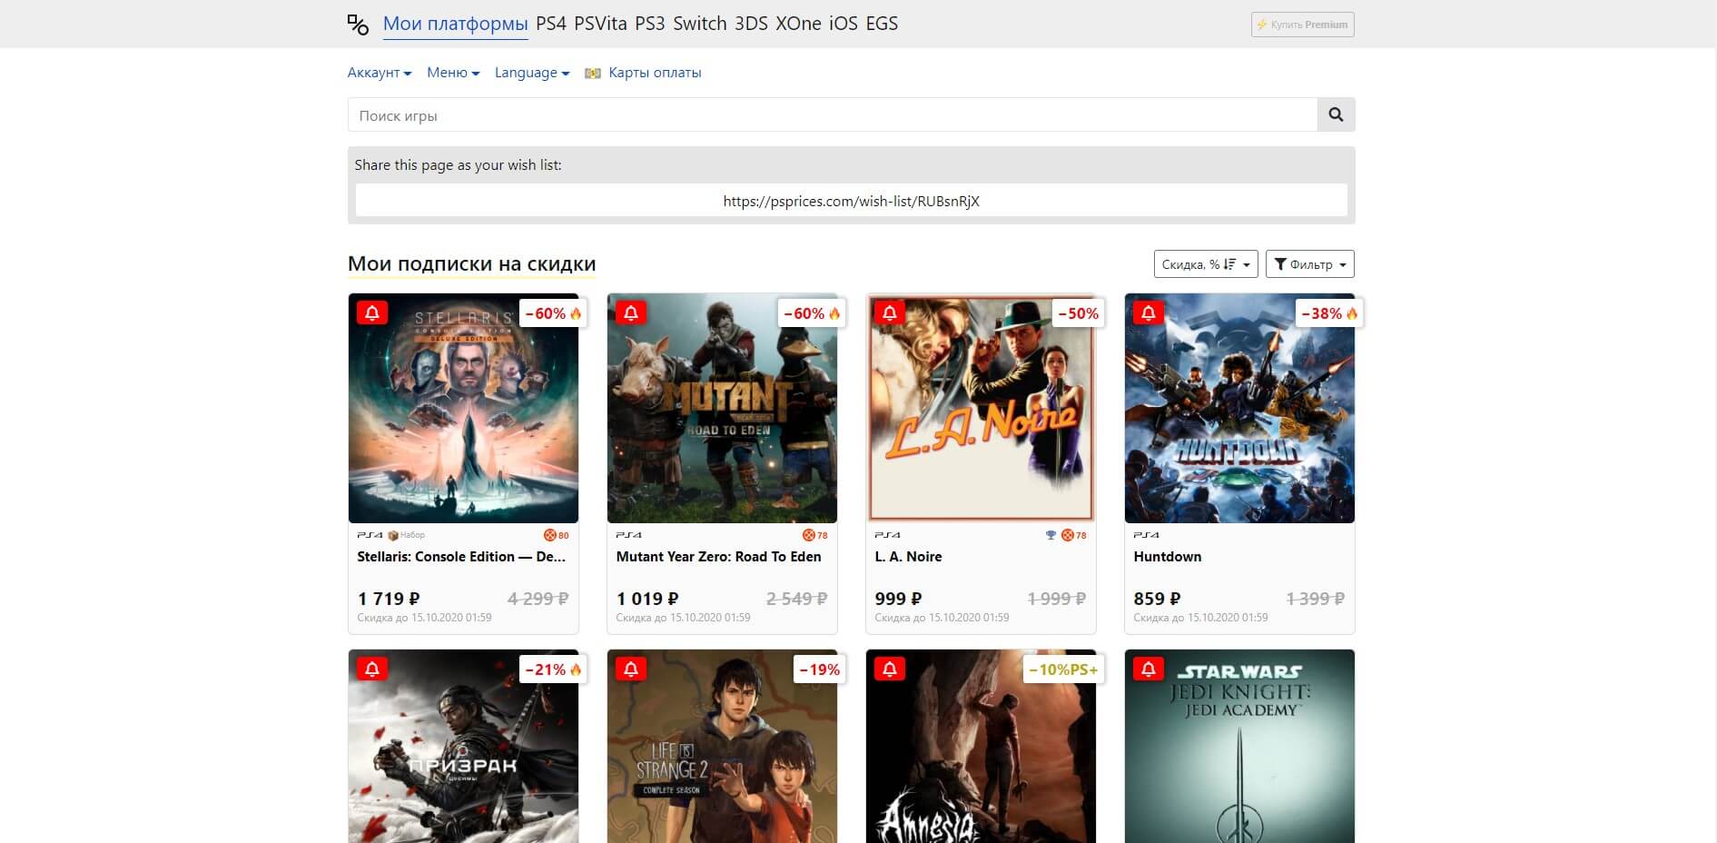This screenshot has width=1717, height=843.
Task: Click the Star Wars Jedi Academy cover thumbnail
Action: [1239, 746]
